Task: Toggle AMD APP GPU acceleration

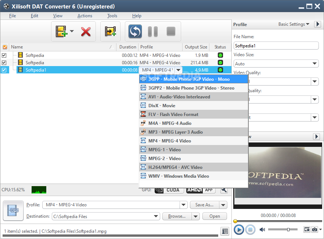Action: (201, 190)
